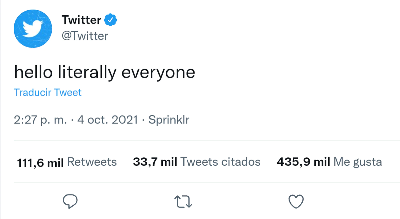Screen dimensions: 400x219
Task: Click the 4 oct. 2021 date
Action: [107, 120]
